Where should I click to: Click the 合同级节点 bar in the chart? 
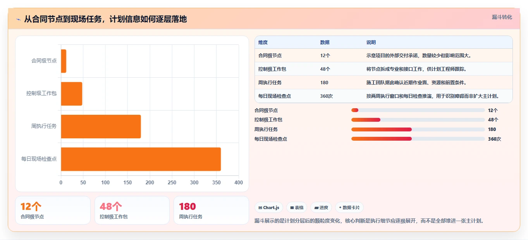(64, 61)
